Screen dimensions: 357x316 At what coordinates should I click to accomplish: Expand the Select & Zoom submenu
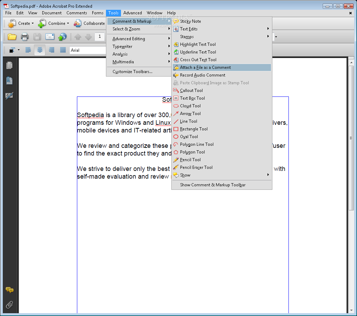pyautogui.click(x=139, y=29)
